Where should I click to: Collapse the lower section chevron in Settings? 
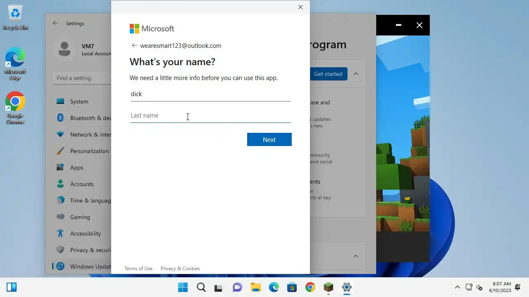[356, 256]
